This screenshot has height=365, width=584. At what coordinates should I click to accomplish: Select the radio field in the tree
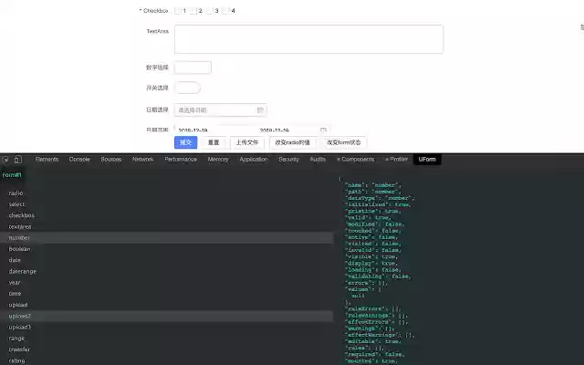(x=16, y=193)
